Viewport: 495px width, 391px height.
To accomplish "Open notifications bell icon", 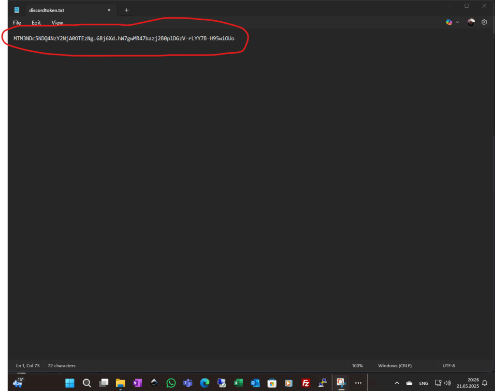I will pos(484,383).
